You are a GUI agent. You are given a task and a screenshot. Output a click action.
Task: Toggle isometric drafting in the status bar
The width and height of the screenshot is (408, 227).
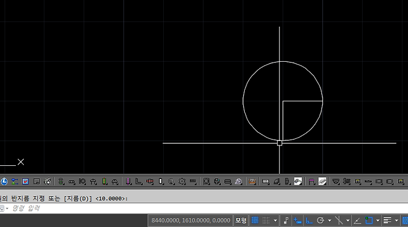click(339, 221)
